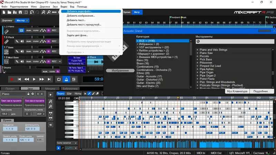Switch to the 'Микшер' tab
The image size is (276, 155).
click(50, 89)
